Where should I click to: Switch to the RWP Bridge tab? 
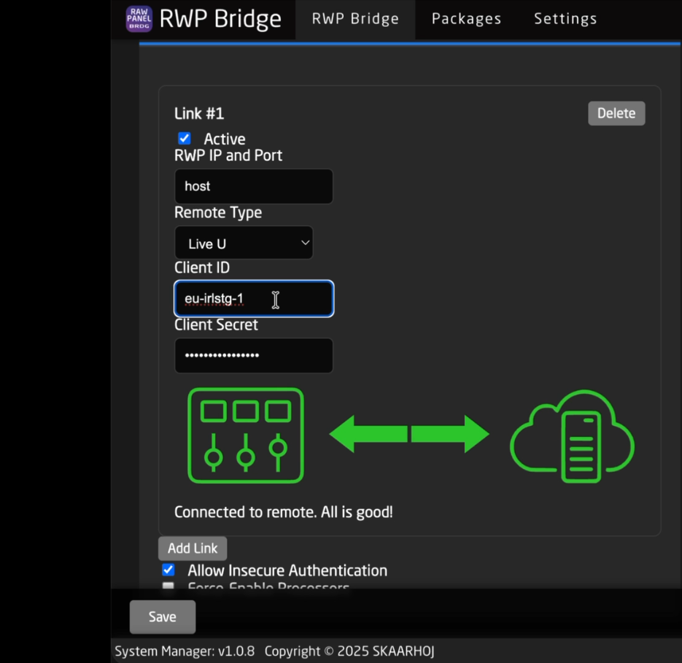coord(355,19)
